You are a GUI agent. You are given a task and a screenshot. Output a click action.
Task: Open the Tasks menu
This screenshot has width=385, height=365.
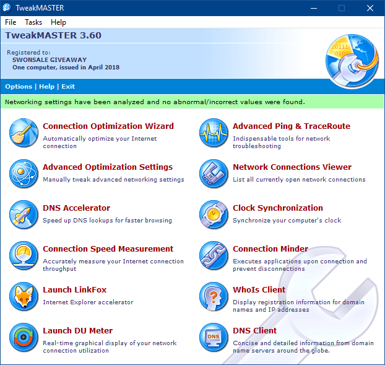click(x=33, y=22)
